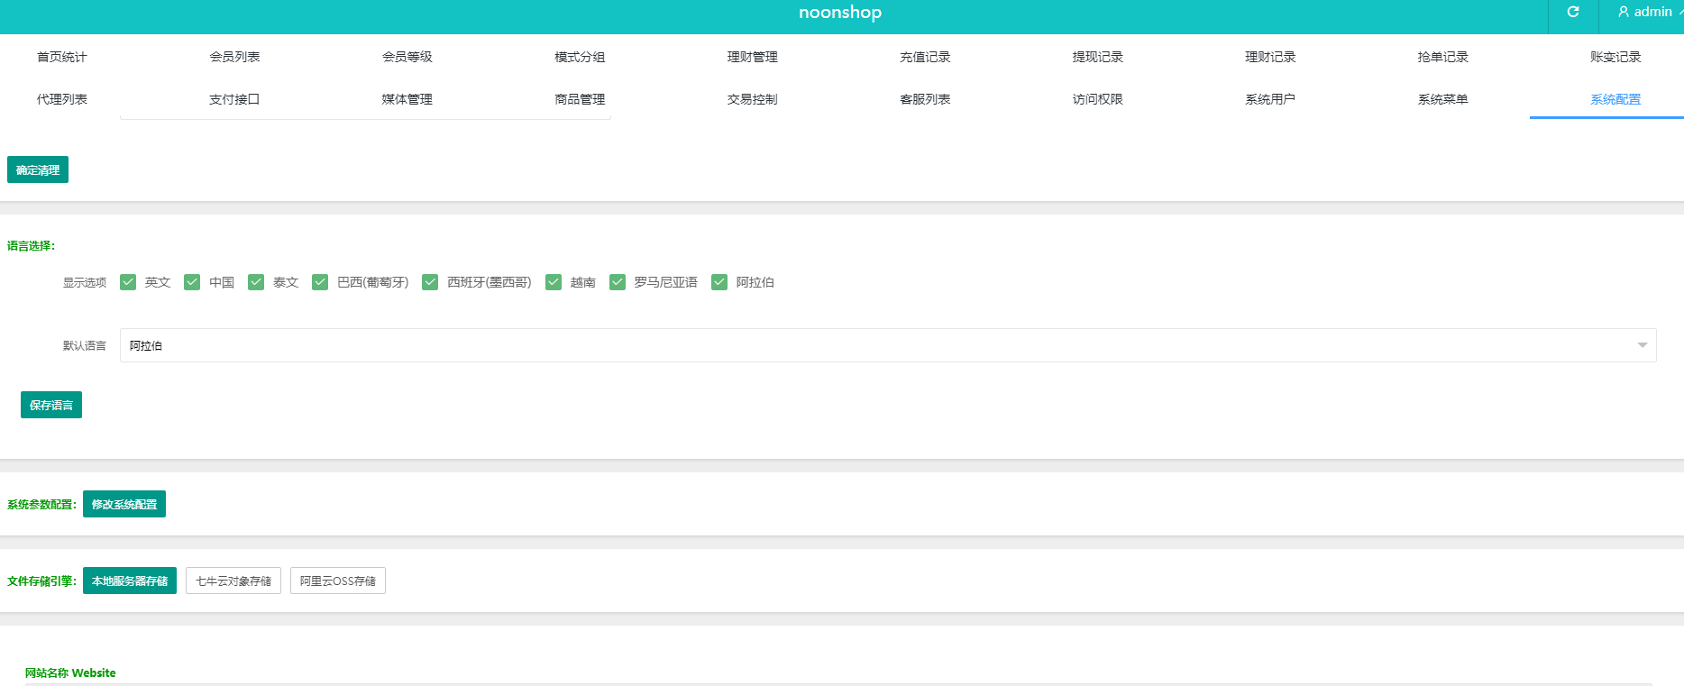Toggle the 越南 language checkbox
Viewport: 1684px width, 686px height.
[x=554, y=282]
